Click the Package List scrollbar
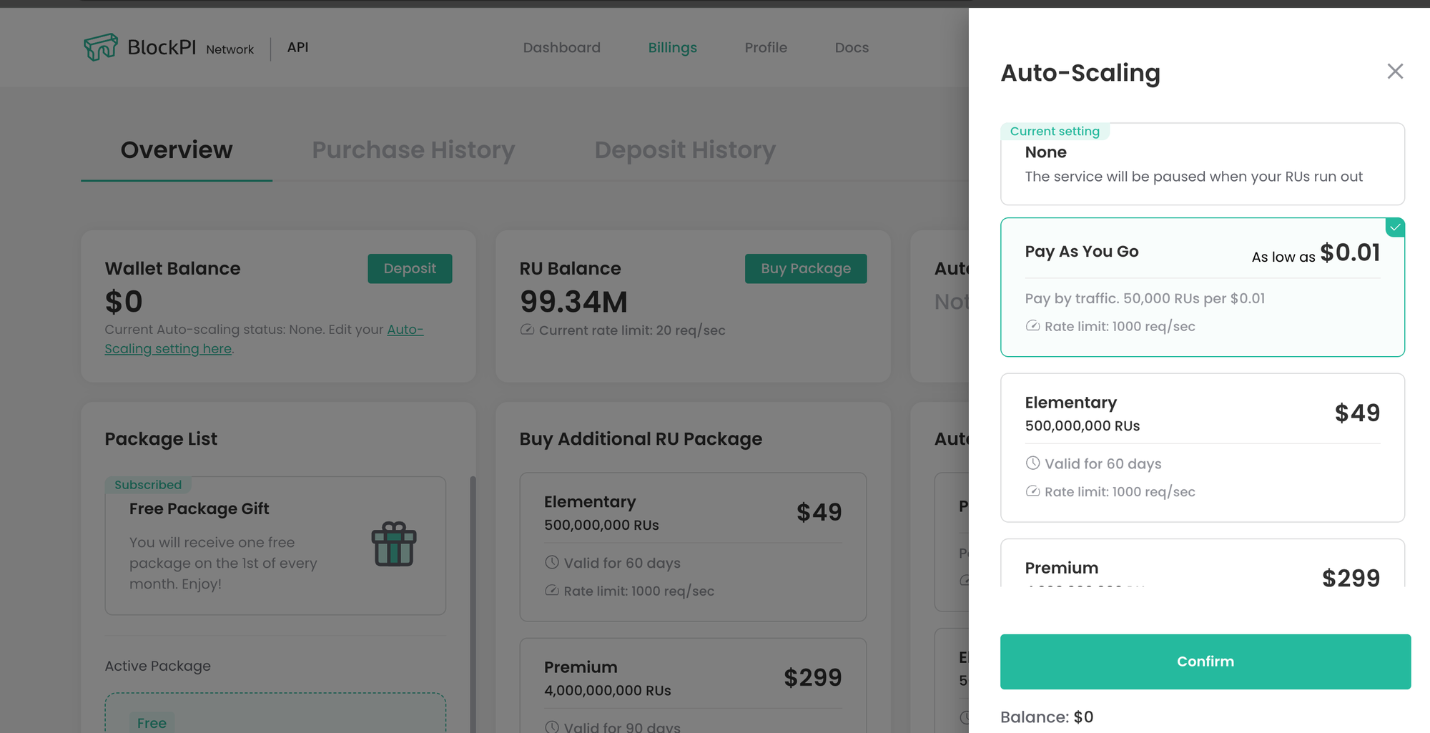The height and width of the screenshot is (733, 1430). click(473, 601)
